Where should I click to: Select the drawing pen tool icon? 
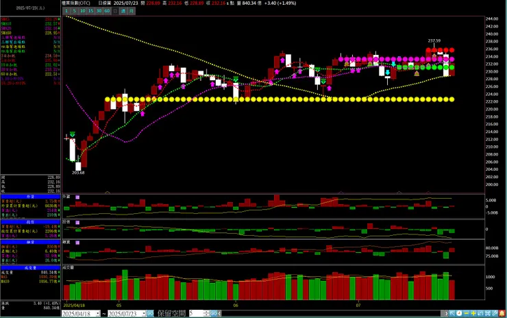point(495,313)
